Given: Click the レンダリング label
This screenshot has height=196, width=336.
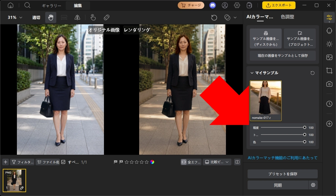Looking at the screenshot, I should [x=137, y=30].
